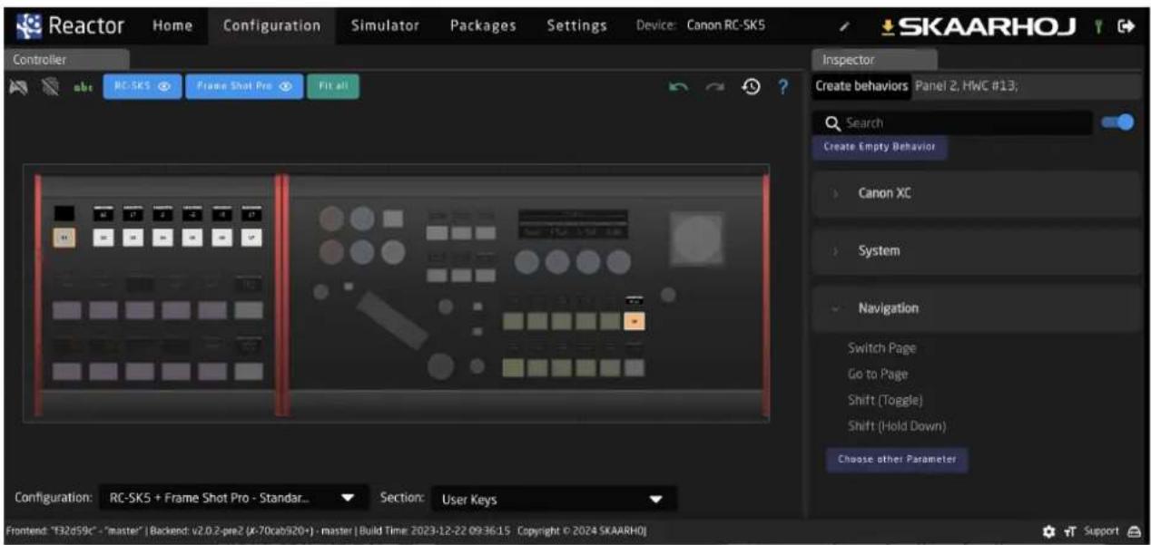Click Create Empty Behavior button

879,147
